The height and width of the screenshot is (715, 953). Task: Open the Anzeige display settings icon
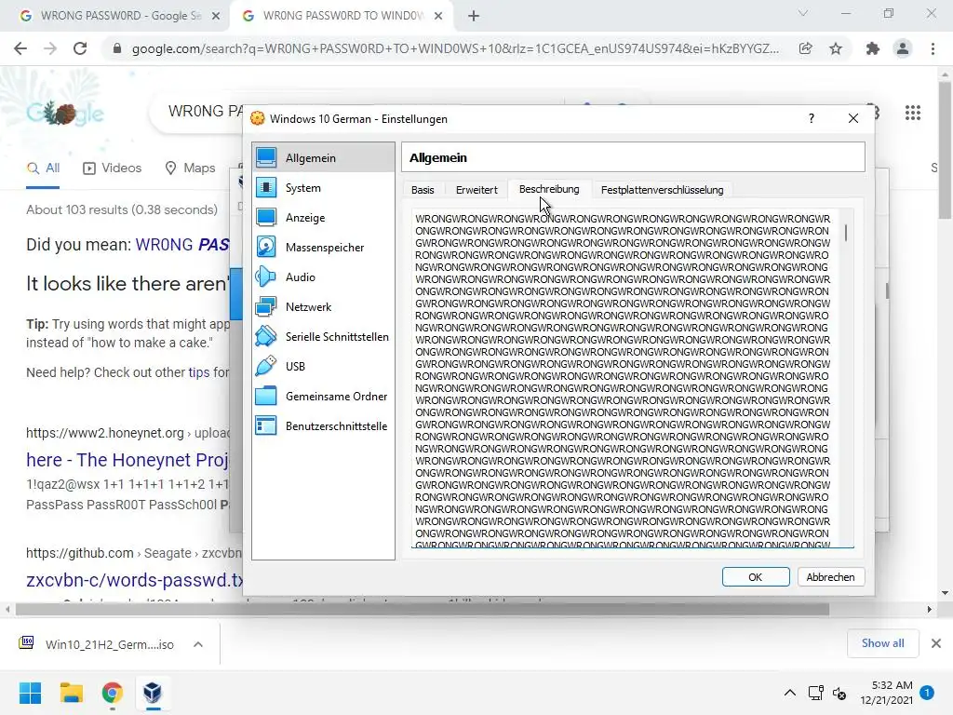click(x=266, y=217)
